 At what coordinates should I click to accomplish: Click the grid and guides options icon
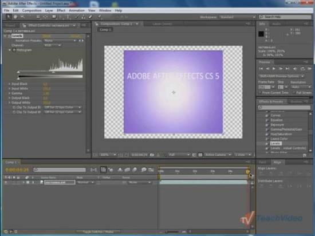pos(120,155)
